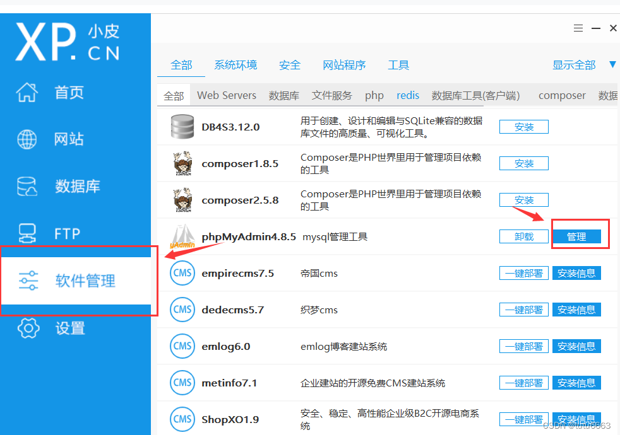Click 一键部署 for empirecms7.5
The width and height of the screenshot is (620, 435).
click(x=524, y=273)
